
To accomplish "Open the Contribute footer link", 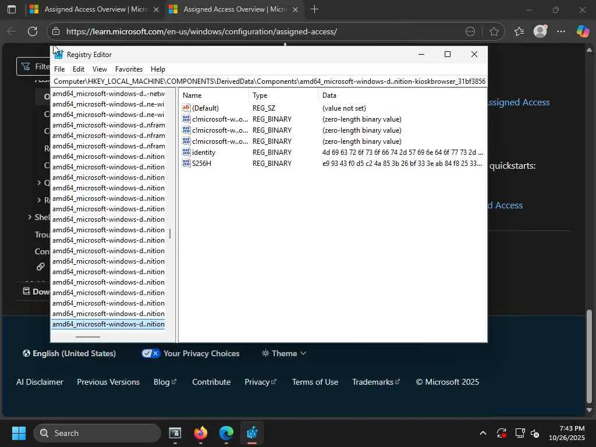I will pyautogui.click(x=211, y=382).
